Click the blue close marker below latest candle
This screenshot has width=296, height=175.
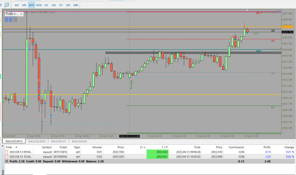coord(247,33)
